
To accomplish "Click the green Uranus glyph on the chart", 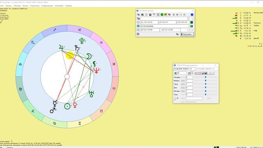I will pos(91,94).
